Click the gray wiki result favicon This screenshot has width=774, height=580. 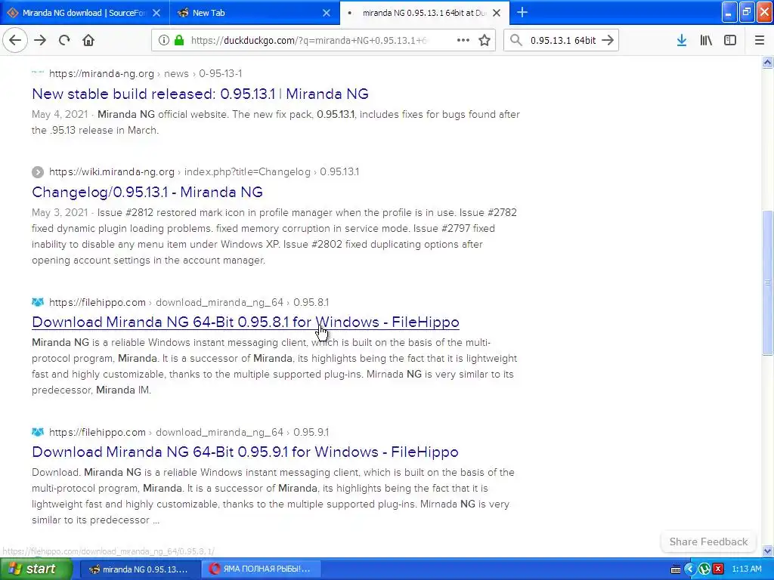click(x=38, y=171)
